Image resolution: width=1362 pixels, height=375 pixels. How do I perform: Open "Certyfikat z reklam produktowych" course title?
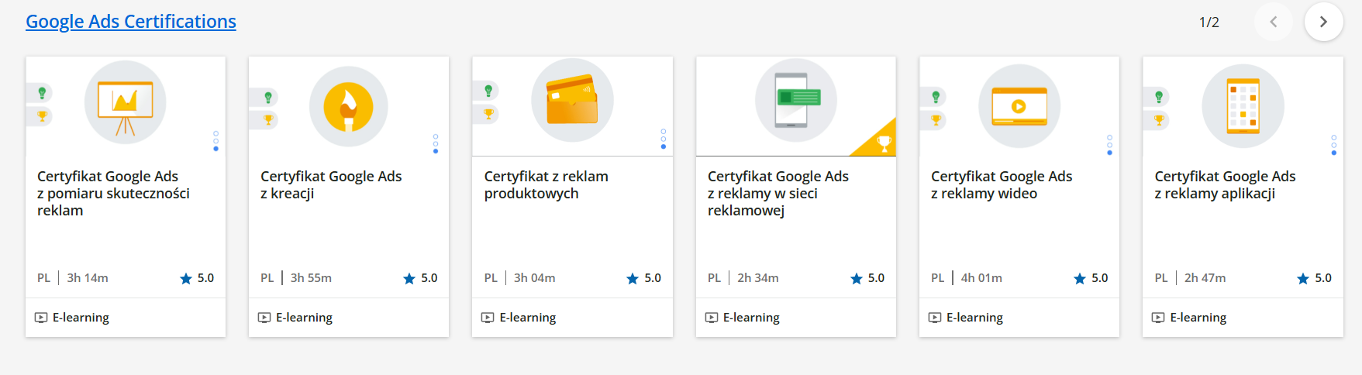546,185
